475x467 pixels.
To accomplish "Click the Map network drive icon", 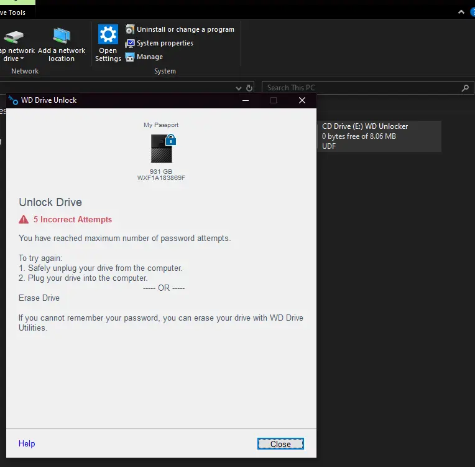I will (x=13, y=37).
